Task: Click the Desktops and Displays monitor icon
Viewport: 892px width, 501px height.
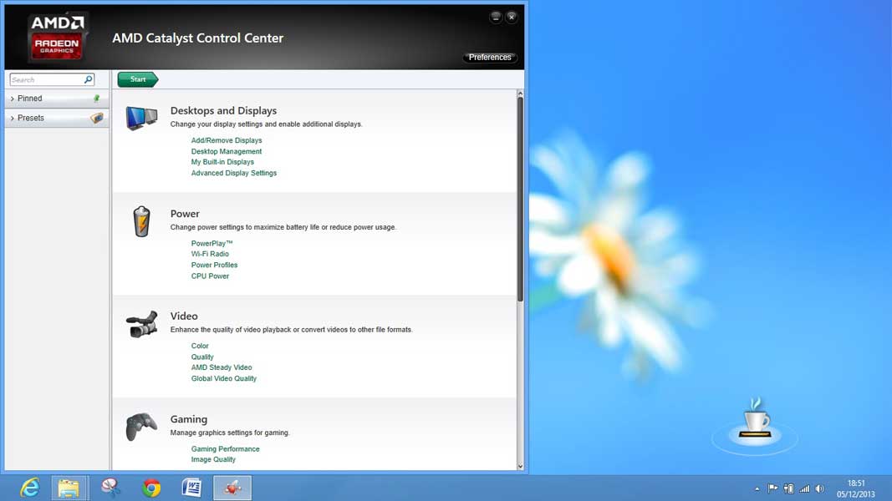Action: 141,118
